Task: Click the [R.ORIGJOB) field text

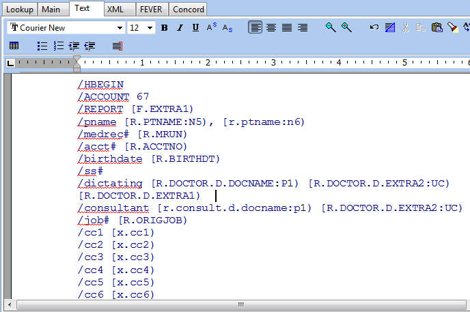Action: coord(152,221)
